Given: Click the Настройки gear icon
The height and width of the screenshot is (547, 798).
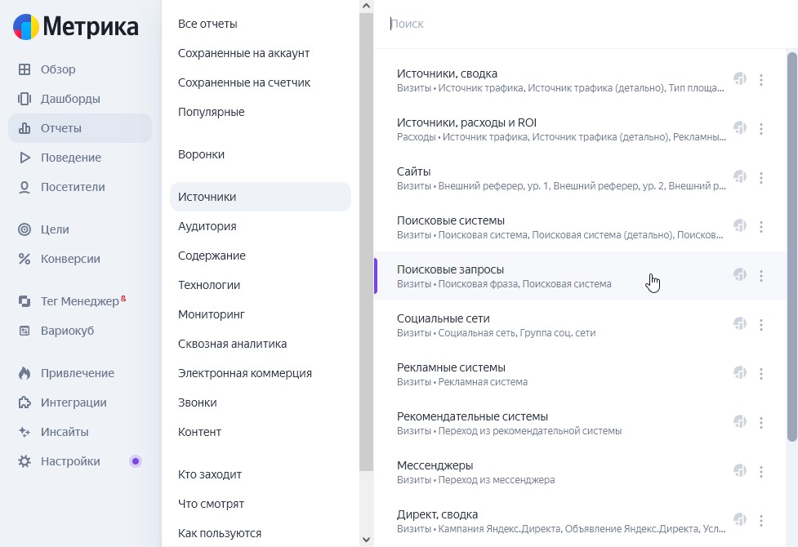Looking at the screenshot, I should tap(25, 461).
